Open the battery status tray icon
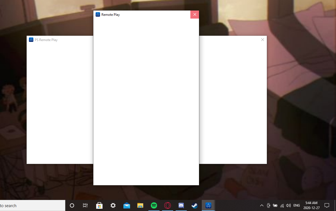The image size is (336, 211). tap(275, 205)
